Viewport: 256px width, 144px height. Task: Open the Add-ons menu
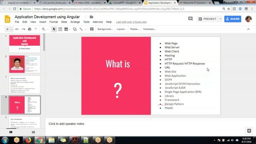click(x=98, y=22)
